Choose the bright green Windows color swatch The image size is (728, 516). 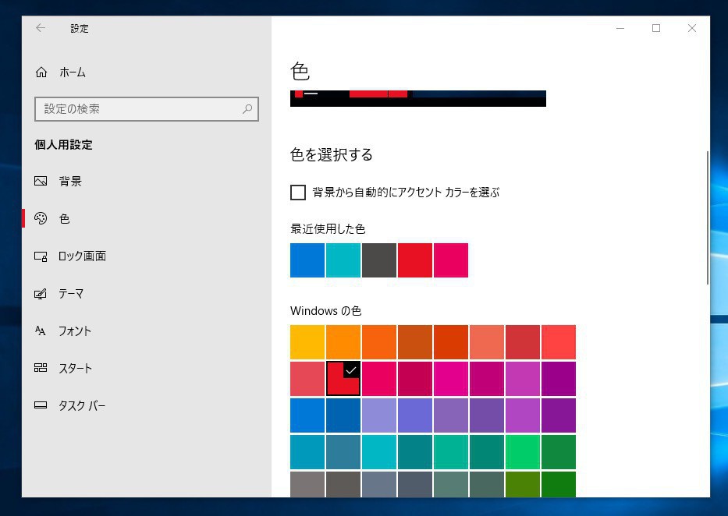(x=522, y=452)
